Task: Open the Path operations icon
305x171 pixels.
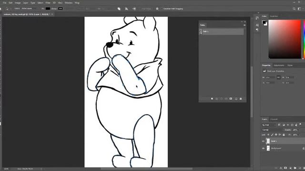Action: (119, 9)
